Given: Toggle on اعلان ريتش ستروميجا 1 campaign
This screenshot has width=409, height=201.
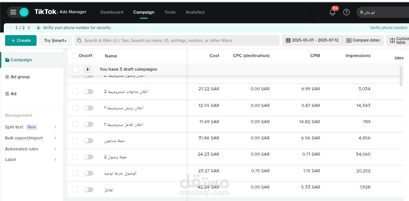Looking at the screenshot, I should 88,108.
